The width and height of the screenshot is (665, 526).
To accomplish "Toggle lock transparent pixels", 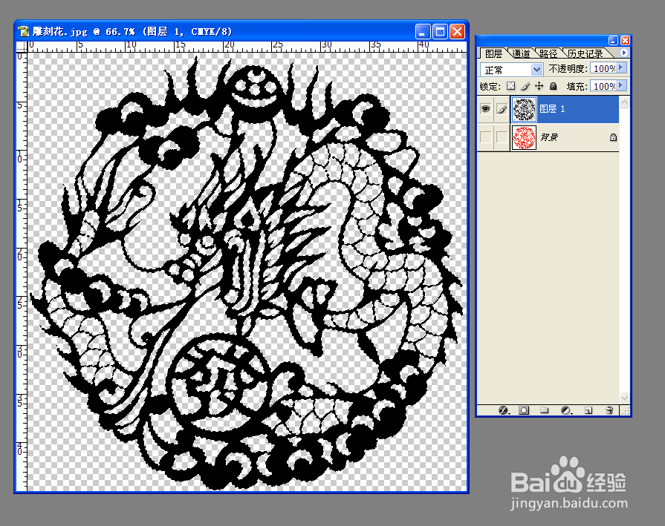I will (510, 86).
